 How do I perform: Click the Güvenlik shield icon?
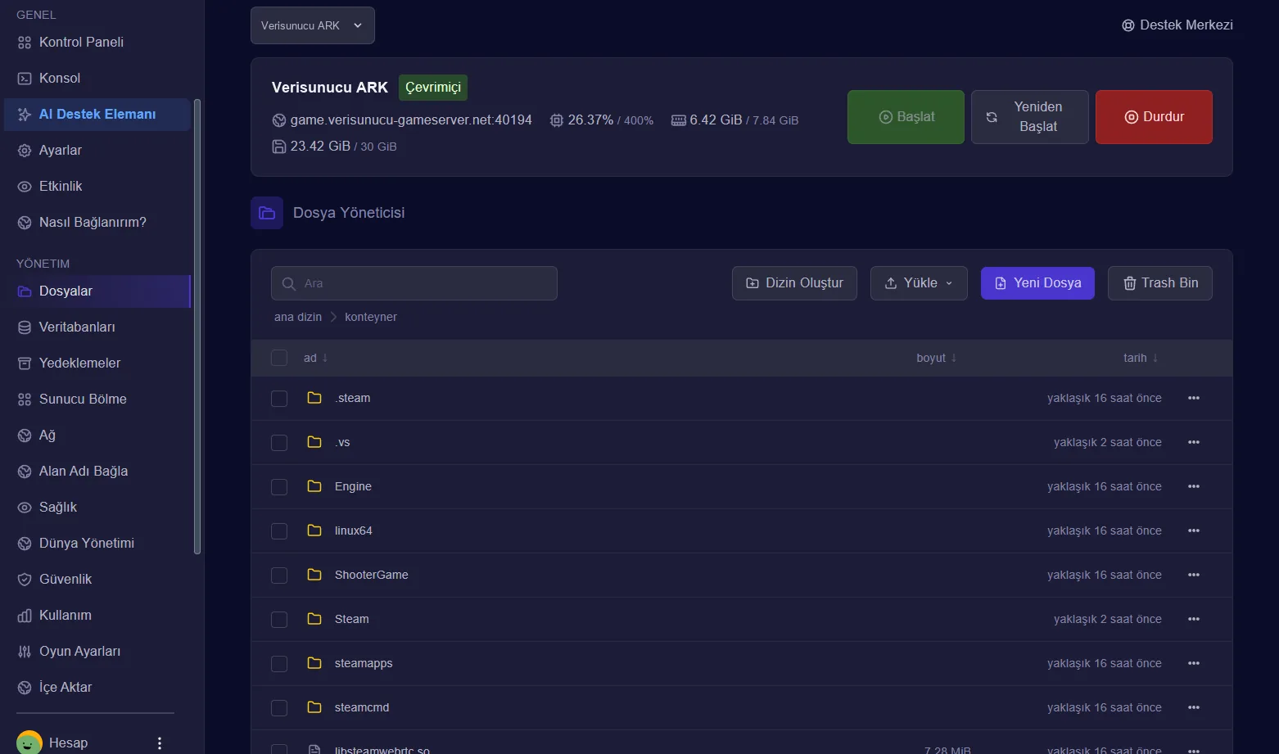(25, 580)
